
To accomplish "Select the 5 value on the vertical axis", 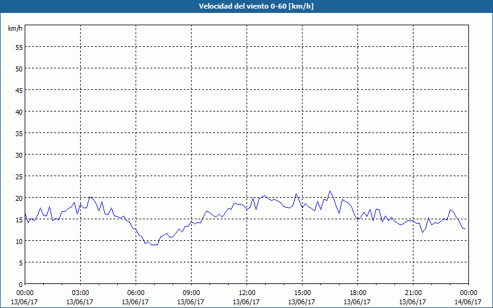I will pos(21,263).
